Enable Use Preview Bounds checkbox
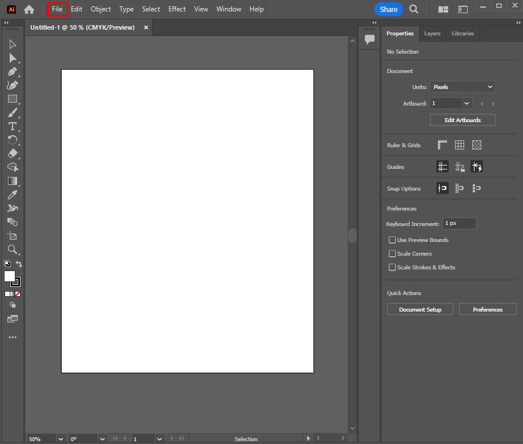 coord(392,240)
